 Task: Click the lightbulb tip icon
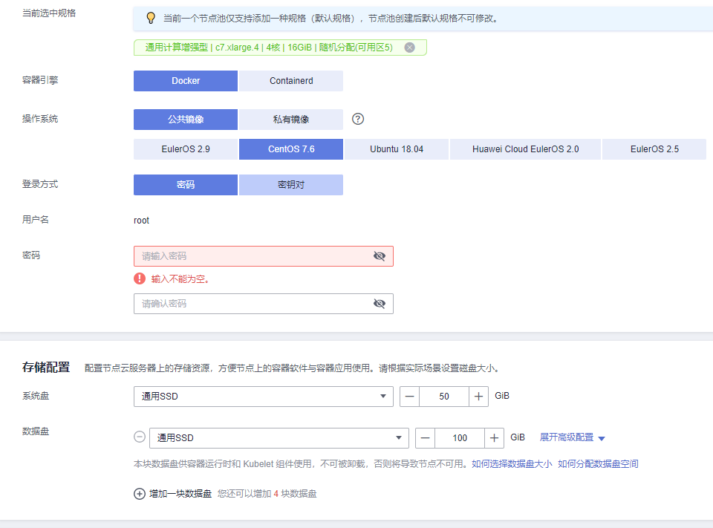point(151,18)
